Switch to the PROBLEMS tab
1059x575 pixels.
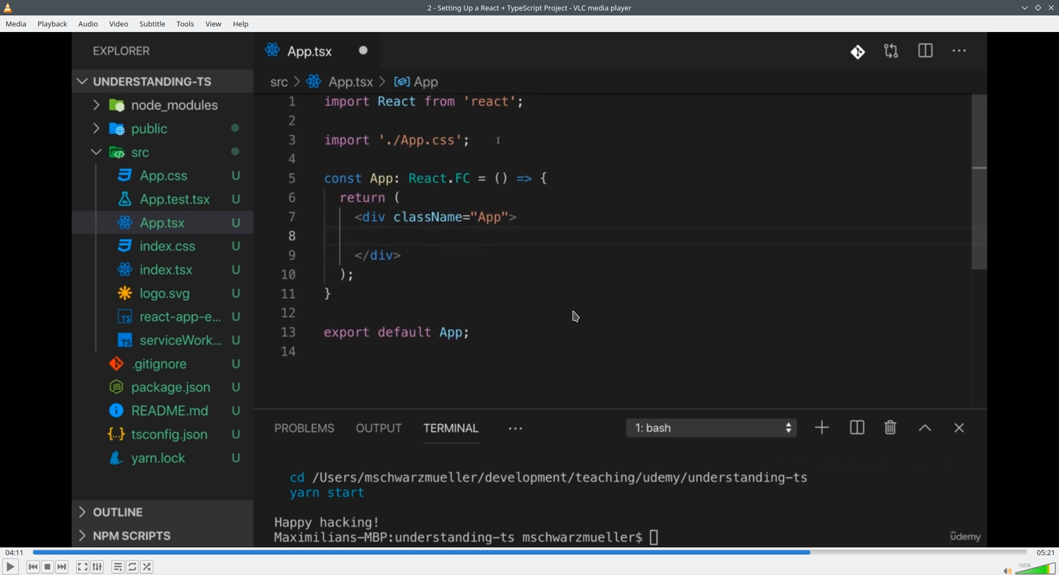tap(304, 428)
